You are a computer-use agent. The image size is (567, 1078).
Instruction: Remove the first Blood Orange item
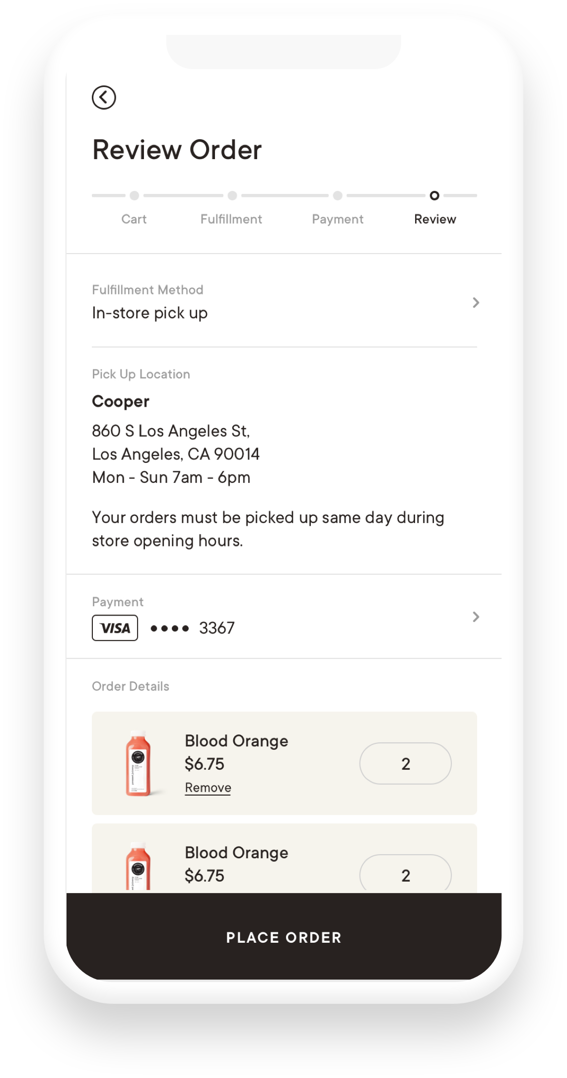click(208, 788)
